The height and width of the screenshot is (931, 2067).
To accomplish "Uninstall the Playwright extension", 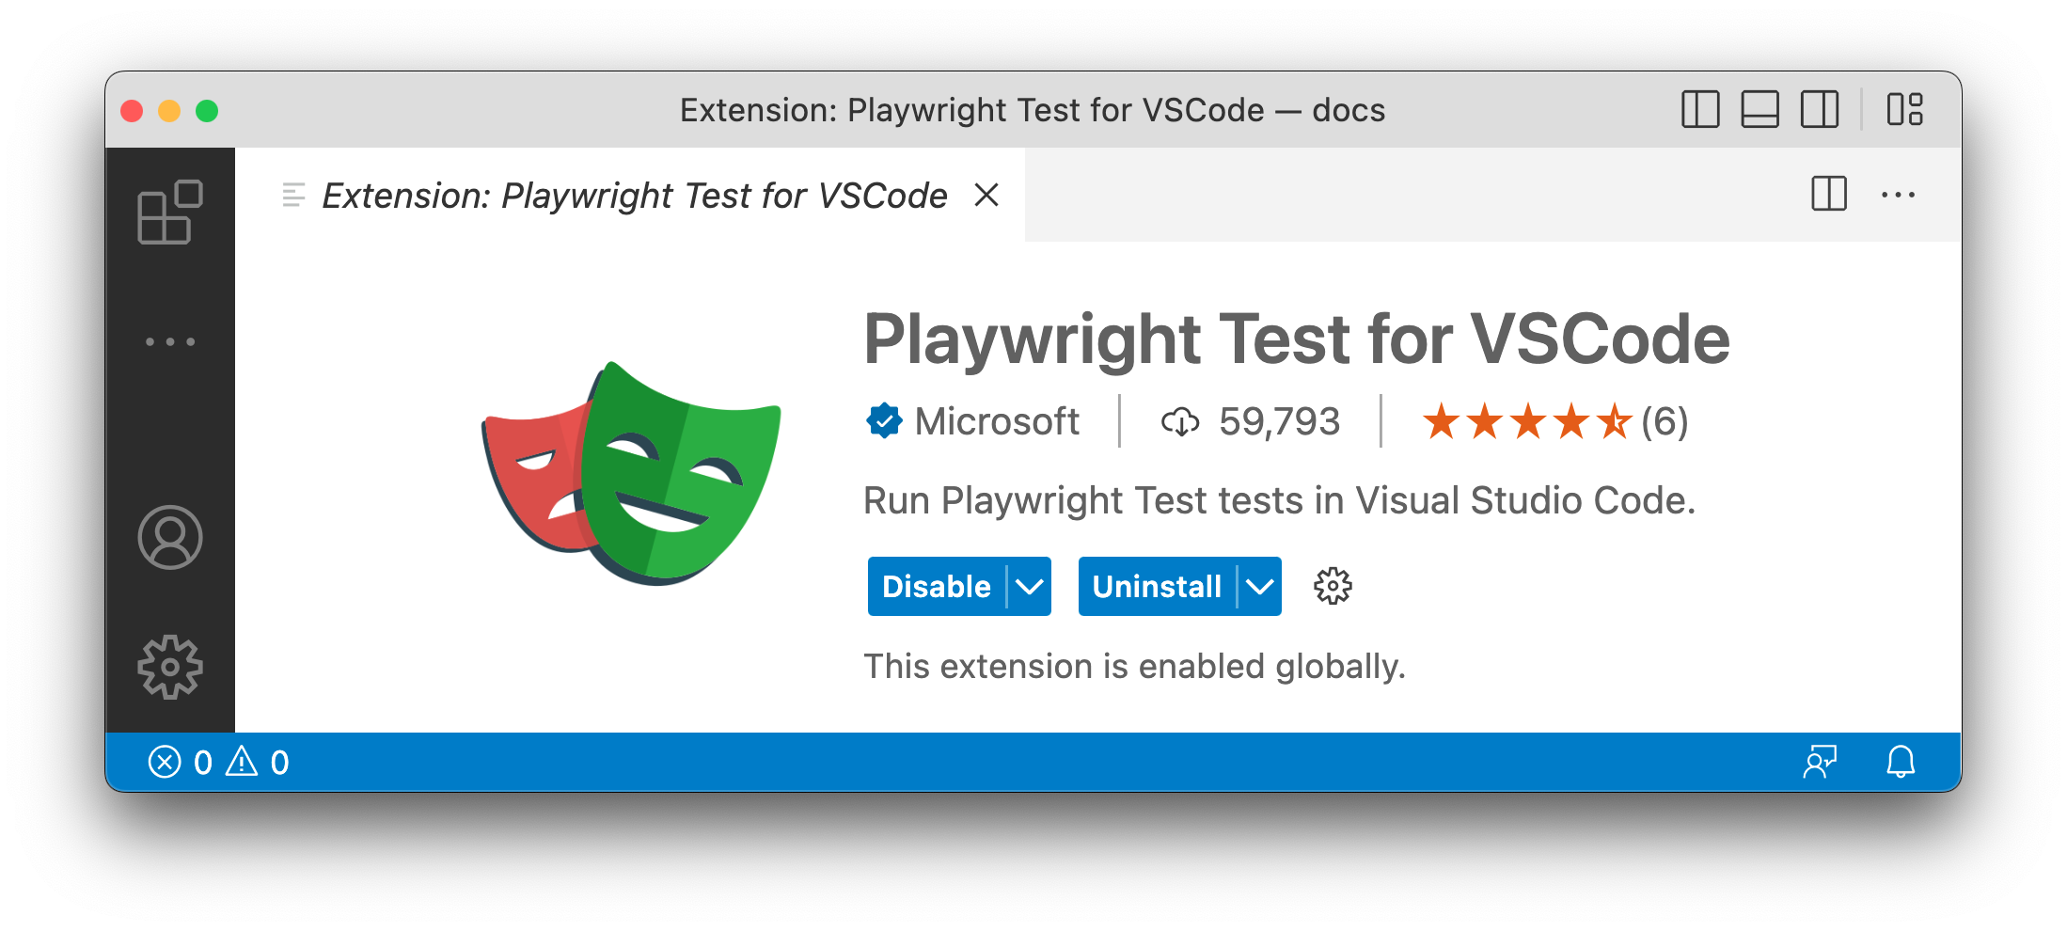I will 1156,586.
